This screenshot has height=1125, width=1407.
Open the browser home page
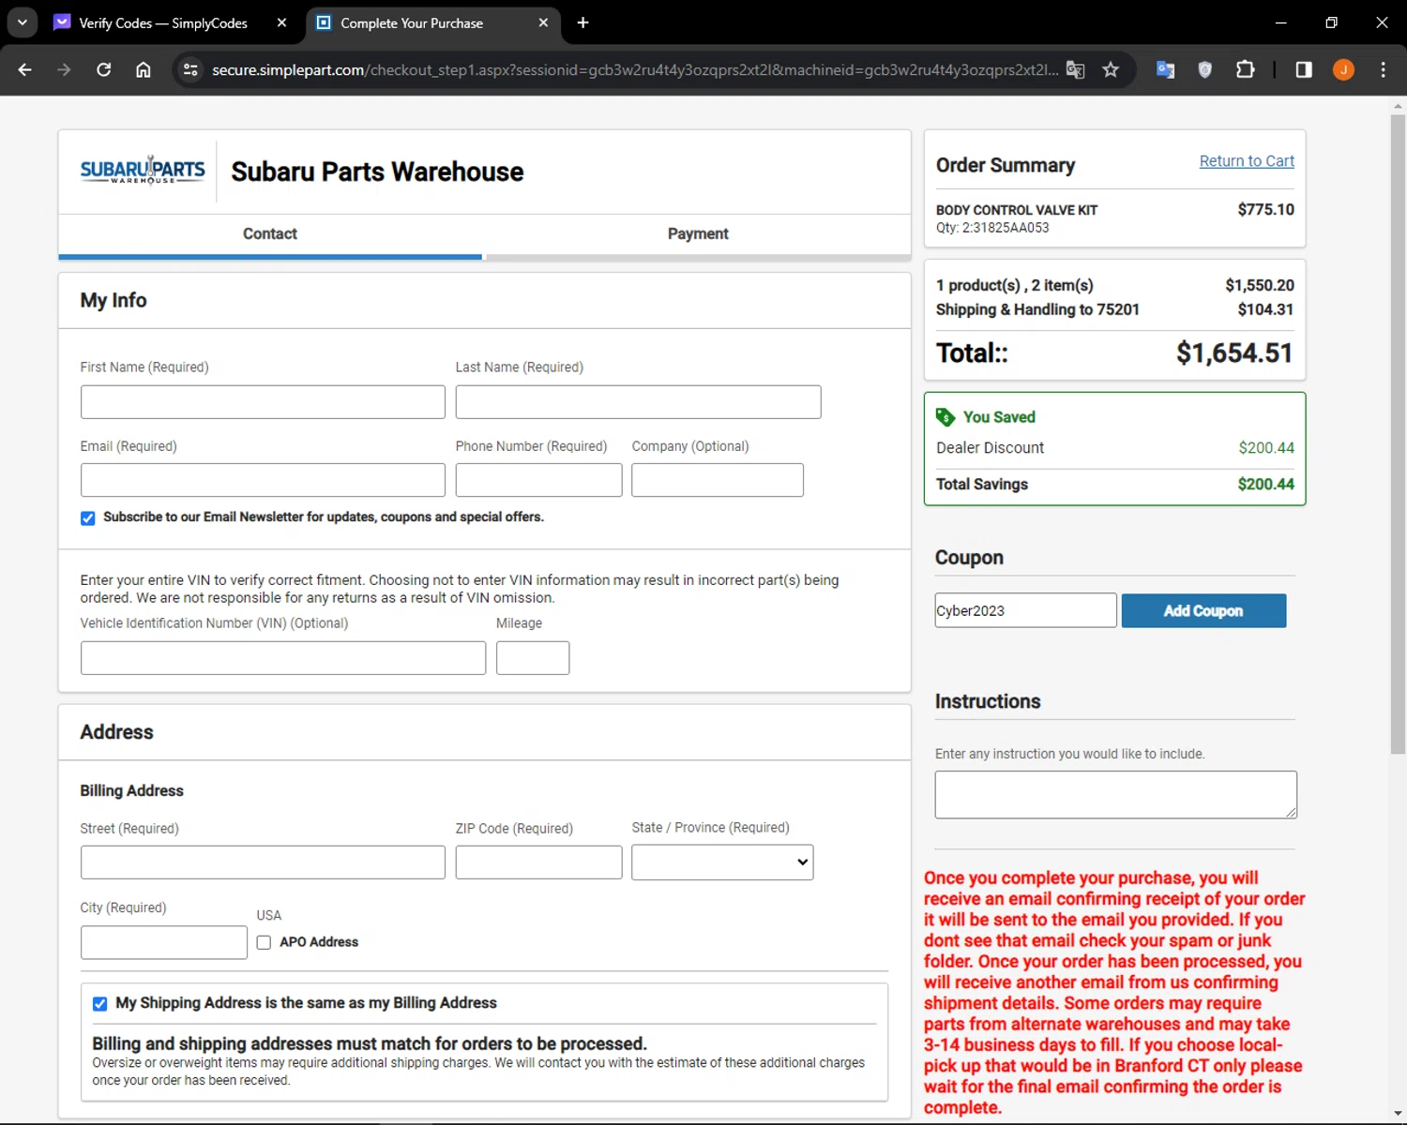pyautogui.click(x=144, y=69)
